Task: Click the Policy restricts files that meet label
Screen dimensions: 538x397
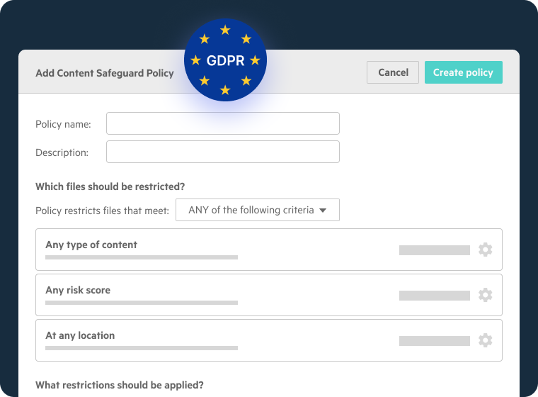Action: pos(102,211)
